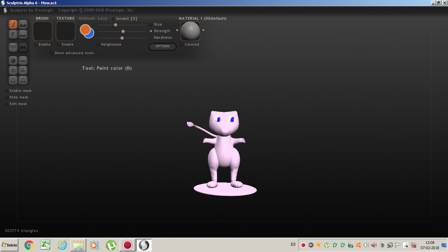Viewport: 448px width, 252px height.
Task: Toggle the Invert [X] option
Action: (x=113, y=19)
